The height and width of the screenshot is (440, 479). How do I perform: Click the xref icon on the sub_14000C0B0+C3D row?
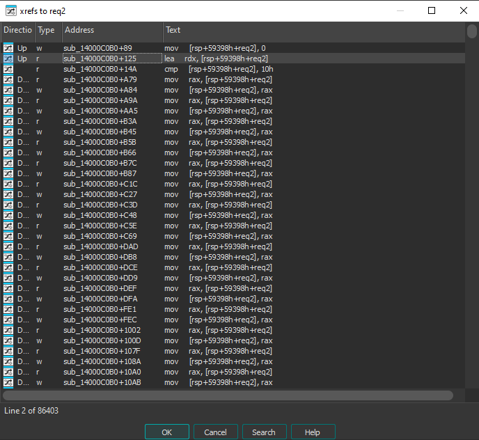coord(8,205)
